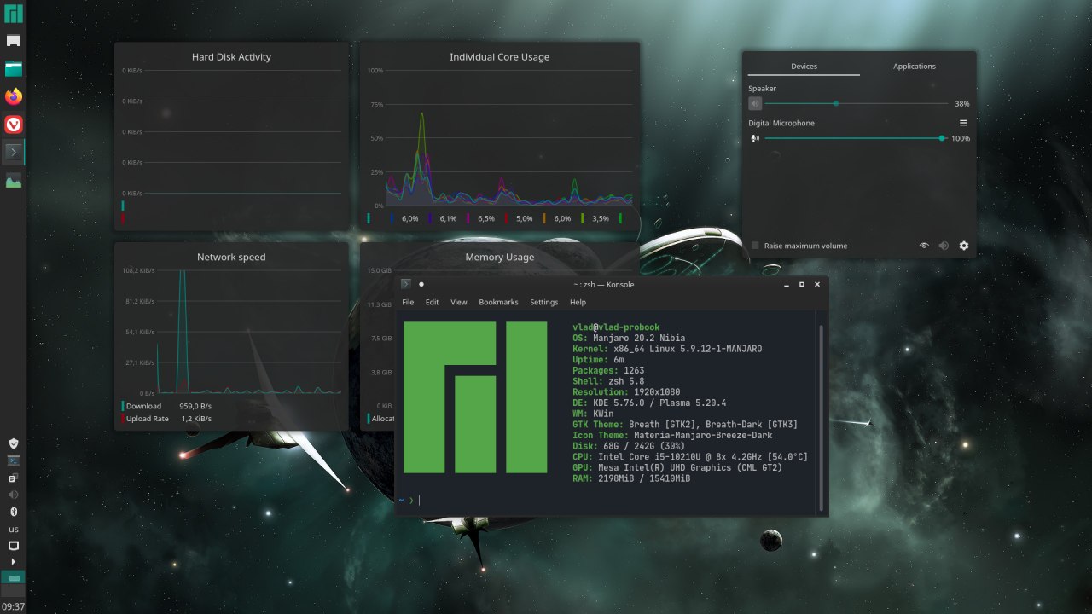Viewport: 1092px width, 614px height.
Task: Click the 100% microphone volume label
Action: tap(961, 138)
